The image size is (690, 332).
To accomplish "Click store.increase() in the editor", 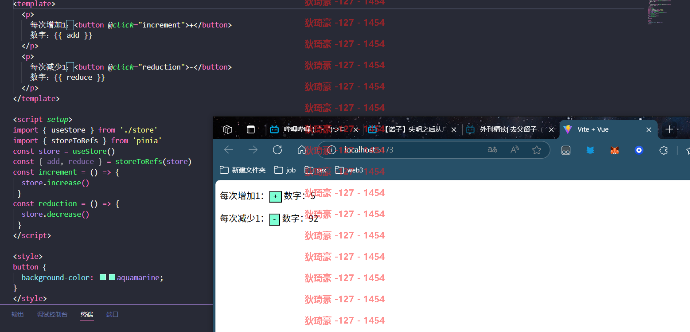I will (55, 183).
